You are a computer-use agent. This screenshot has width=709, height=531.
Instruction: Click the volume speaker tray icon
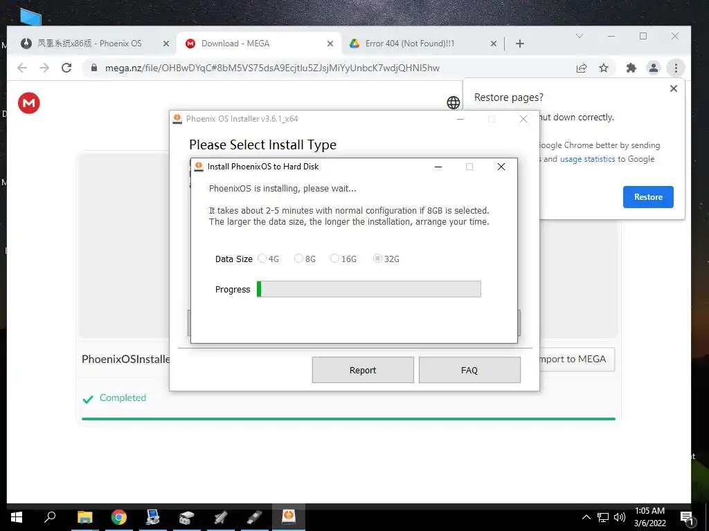click(x=620, y=517)
